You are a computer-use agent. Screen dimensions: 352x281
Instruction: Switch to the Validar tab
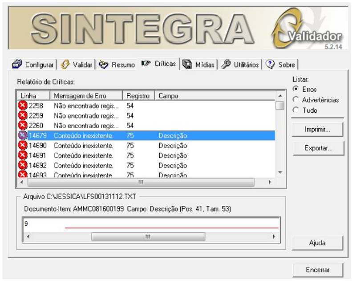click(77, 65)
